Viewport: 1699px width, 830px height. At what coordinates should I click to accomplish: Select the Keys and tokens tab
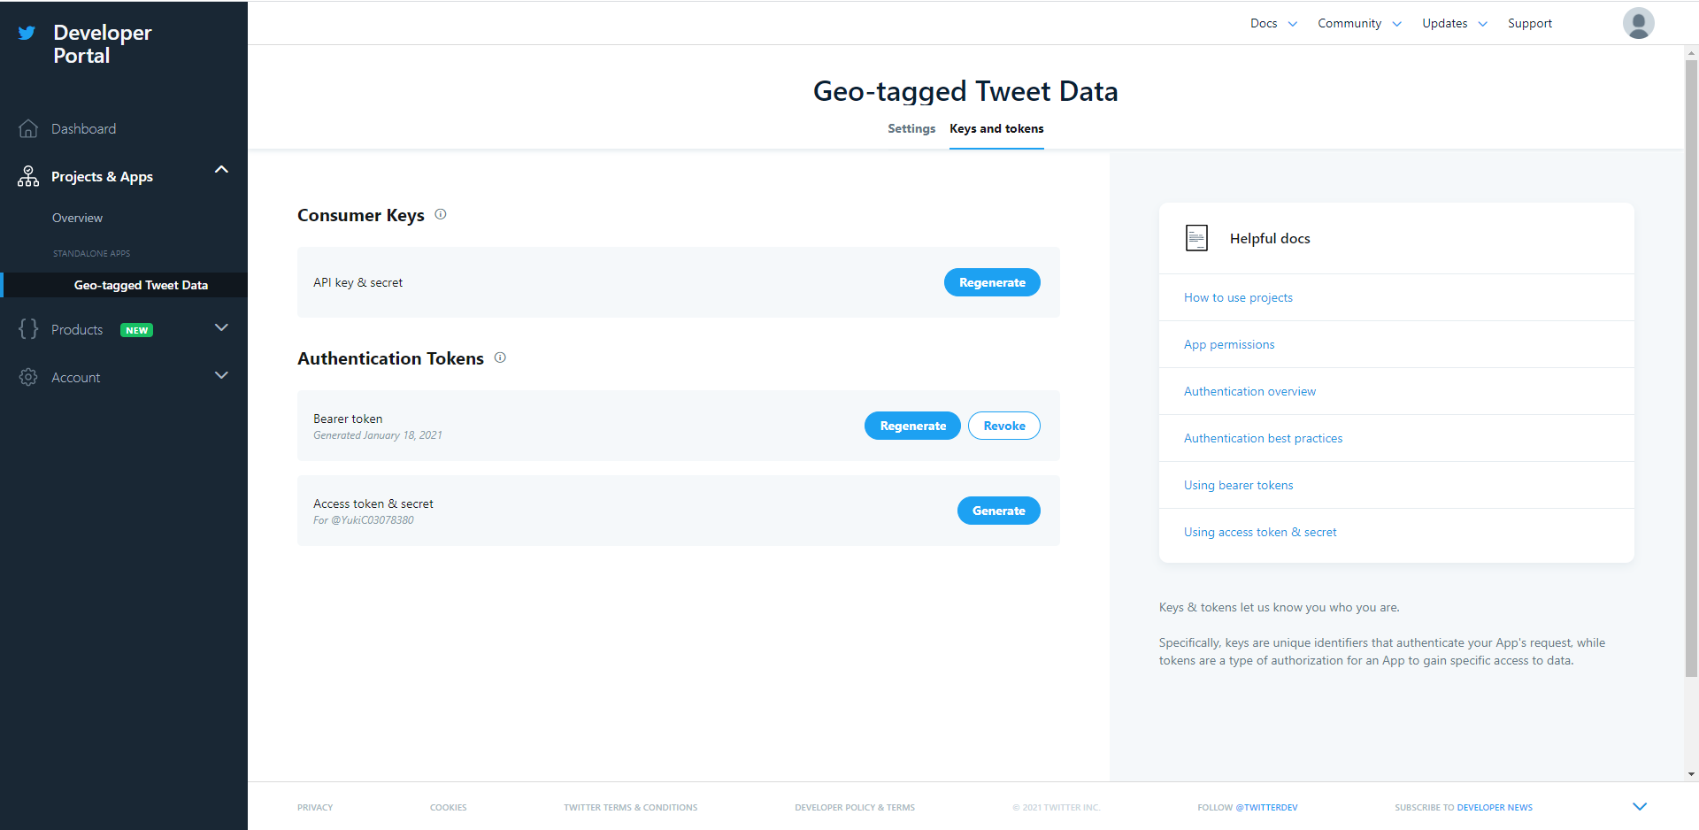click(996, 129)
